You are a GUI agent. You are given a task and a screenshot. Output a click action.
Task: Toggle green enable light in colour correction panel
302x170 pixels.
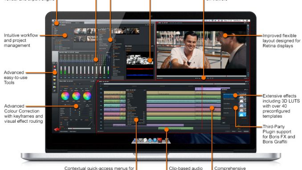91,87
